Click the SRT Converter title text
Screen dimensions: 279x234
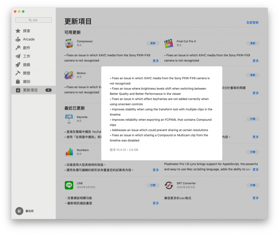tap(186, 183)
